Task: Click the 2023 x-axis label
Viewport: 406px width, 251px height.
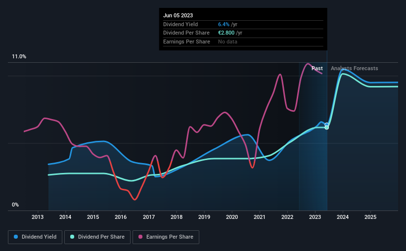Action: 315,217
